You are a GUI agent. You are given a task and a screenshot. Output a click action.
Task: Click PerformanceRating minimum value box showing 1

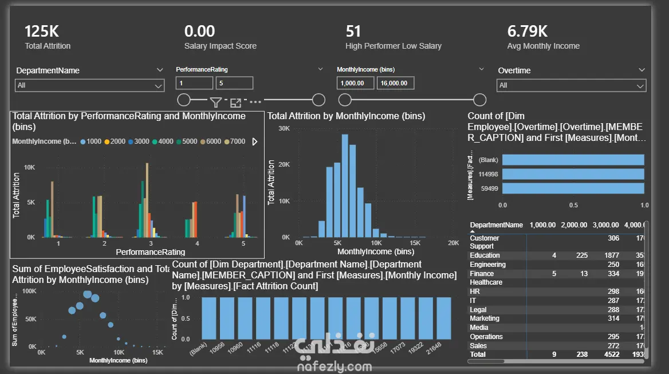[194, 83]
